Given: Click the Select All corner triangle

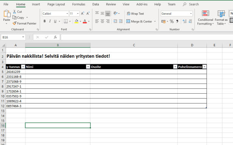Looking at the screenshot, I should [x=3, y=45].
